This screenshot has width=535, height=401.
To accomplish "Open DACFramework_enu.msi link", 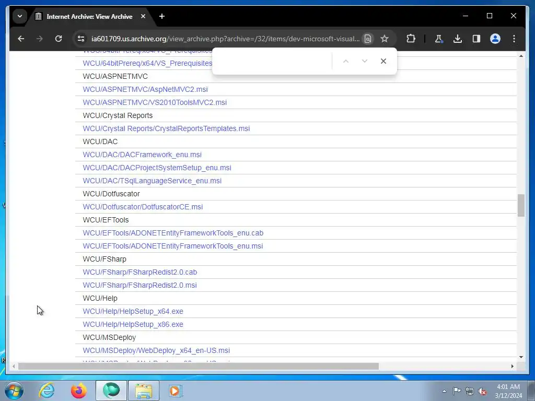I will [x=142, y=155].
